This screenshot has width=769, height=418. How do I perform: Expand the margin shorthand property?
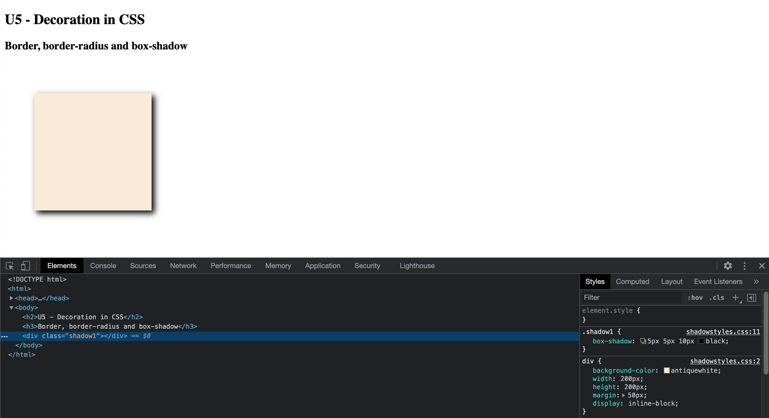click(623, 396)
